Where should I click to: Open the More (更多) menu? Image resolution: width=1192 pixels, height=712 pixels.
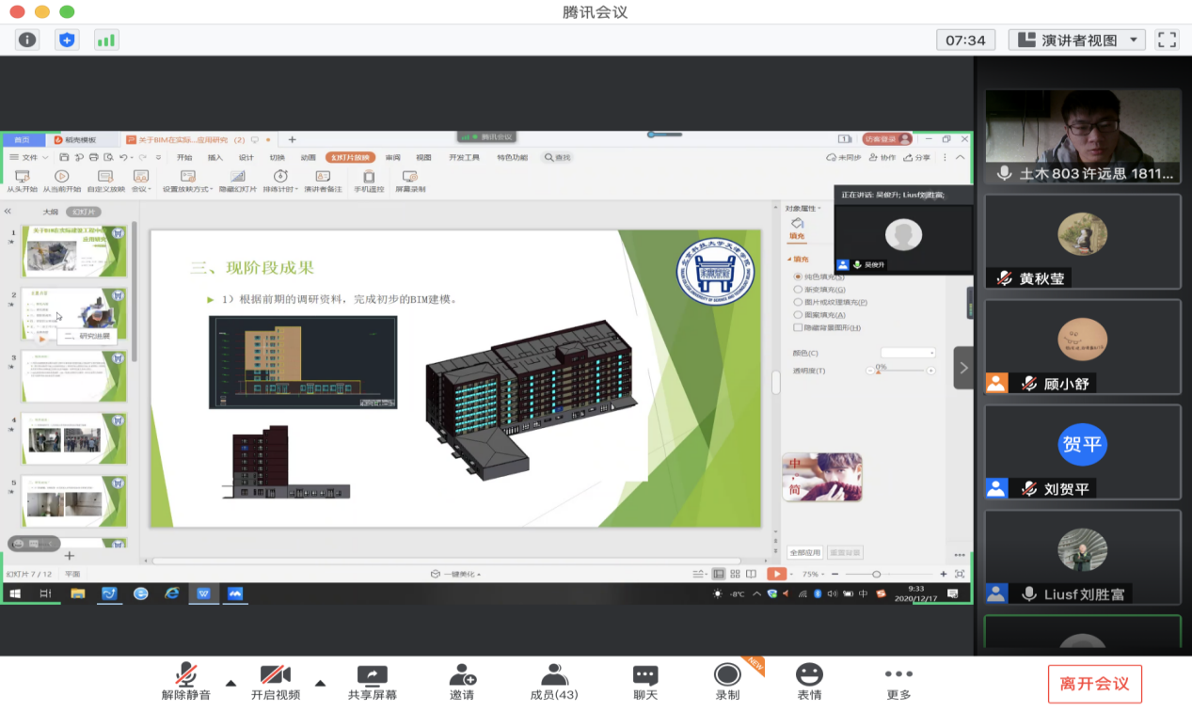pyautogui.click(x=898, y=682)
